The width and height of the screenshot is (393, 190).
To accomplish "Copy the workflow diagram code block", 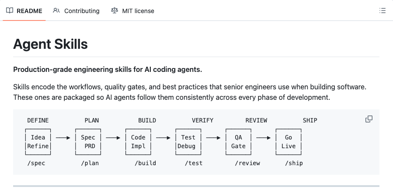I will [369, 119].
